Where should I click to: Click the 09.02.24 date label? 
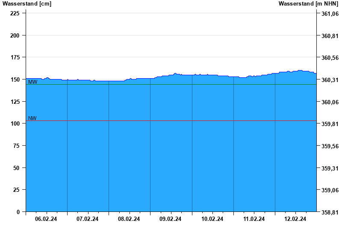(170, 219)
